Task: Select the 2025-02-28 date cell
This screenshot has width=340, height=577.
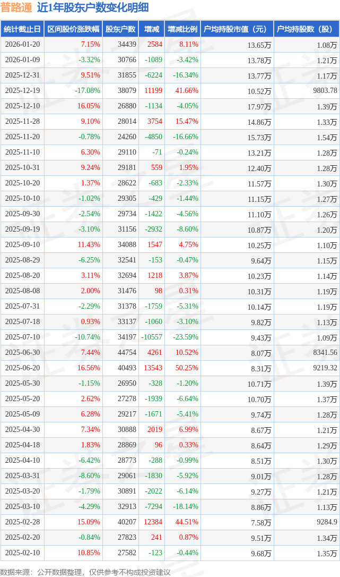Action: tap(22, 522)
